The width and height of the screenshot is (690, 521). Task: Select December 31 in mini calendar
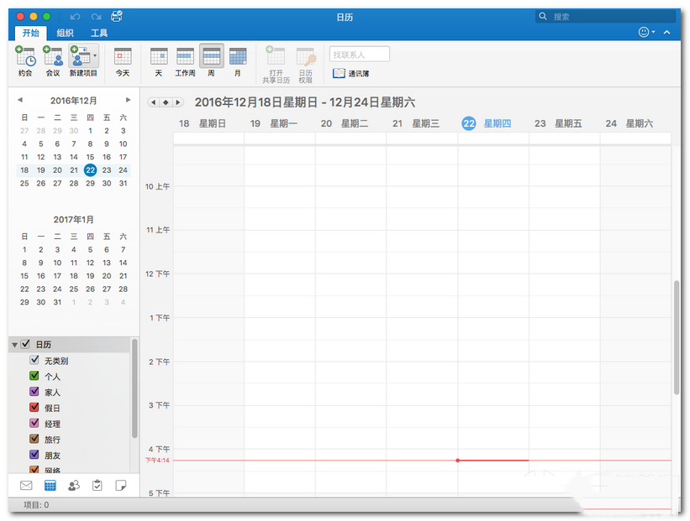click(124, 183)
